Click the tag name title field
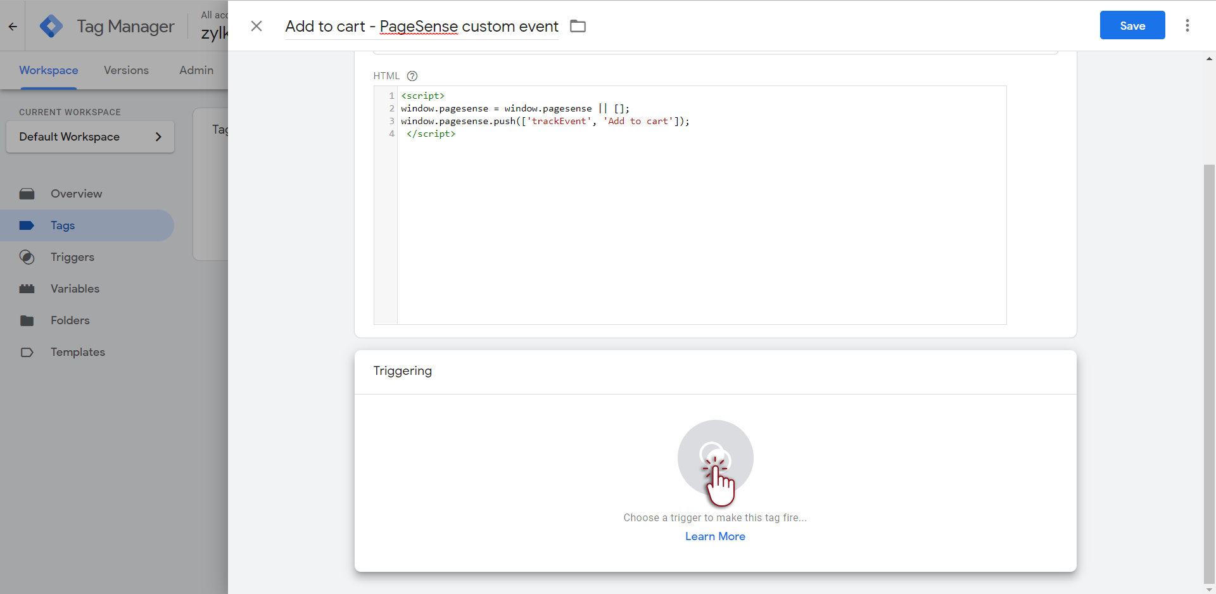Screen dimensions: 1216x594 click(x=422, y=27)
